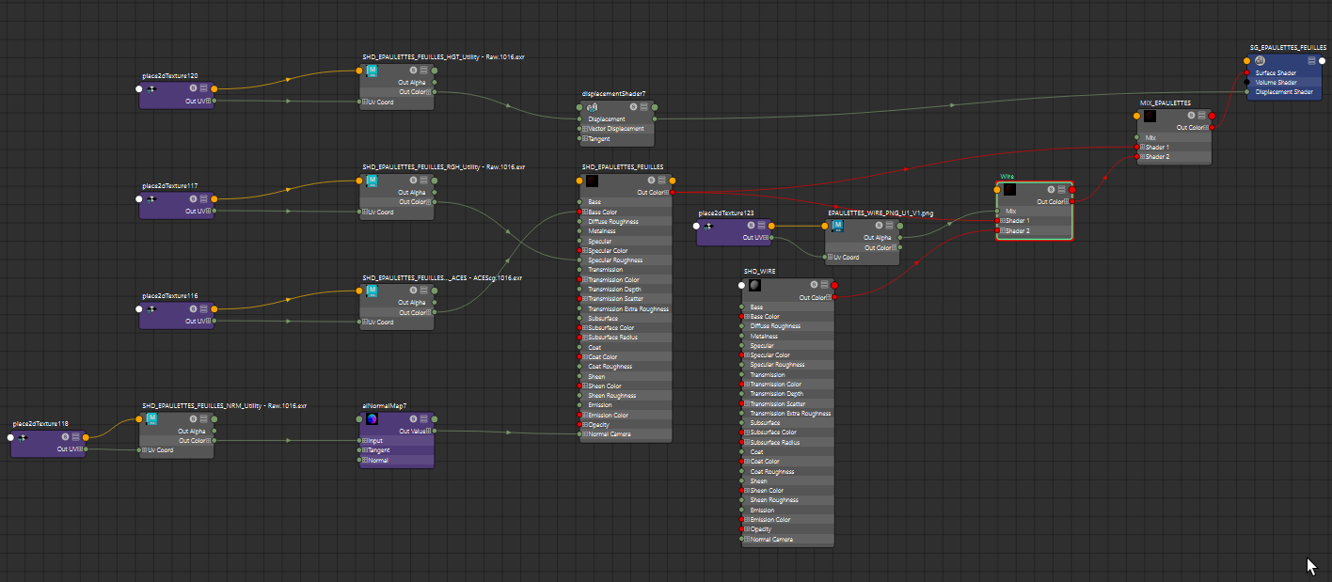The height and width of the screenshot is (582, 1332).
Task: Toggle solo on SHD_WIRE node
Action: [812, 285]
